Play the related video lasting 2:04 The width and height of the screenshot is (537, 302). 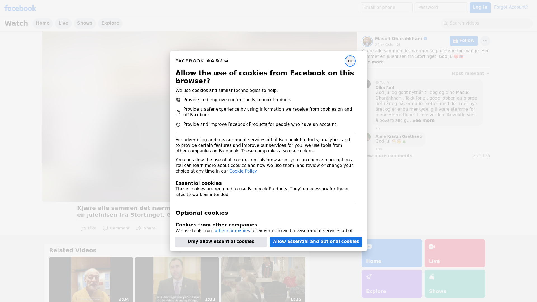pos(91,279)
